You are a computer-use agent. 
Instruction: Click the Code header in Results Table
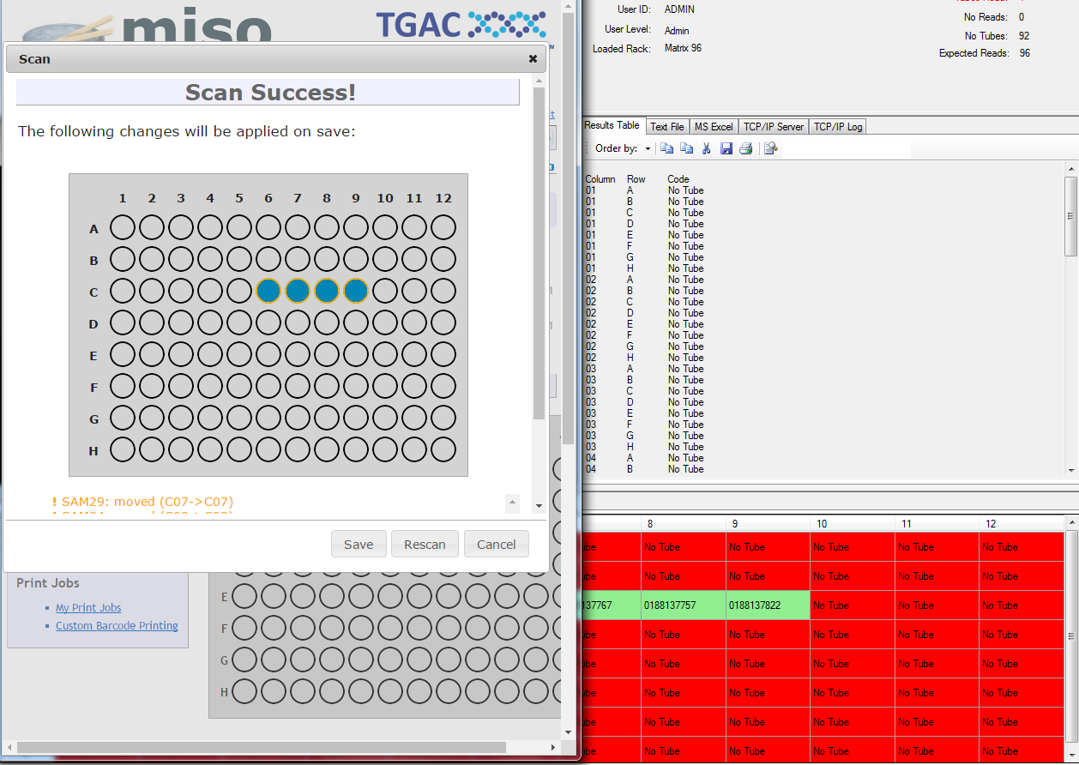pyautogui.click(x=678, y=179)
